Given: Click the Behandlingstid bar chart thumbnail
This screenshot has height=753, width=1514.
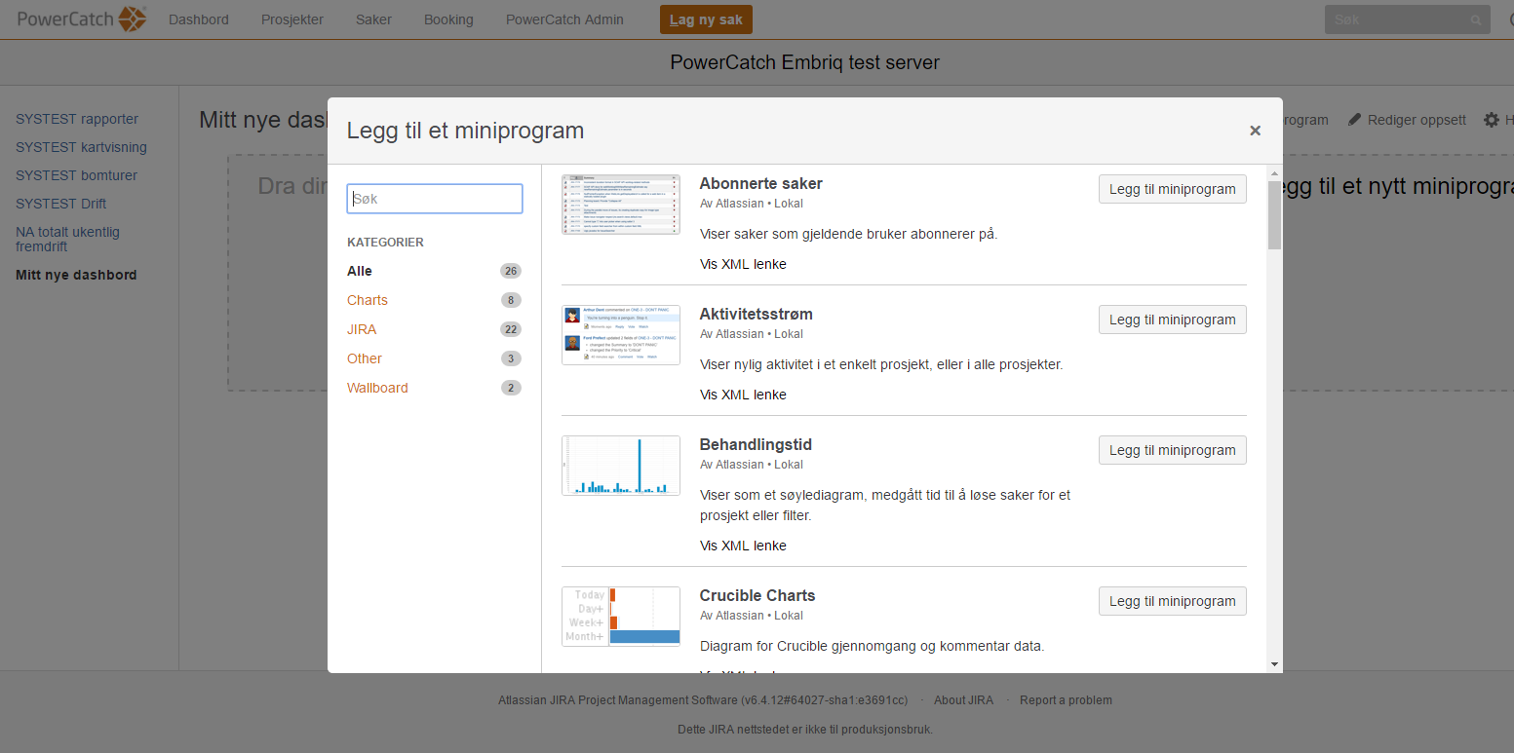Looking at the screenshot, I should click(620, 465).
